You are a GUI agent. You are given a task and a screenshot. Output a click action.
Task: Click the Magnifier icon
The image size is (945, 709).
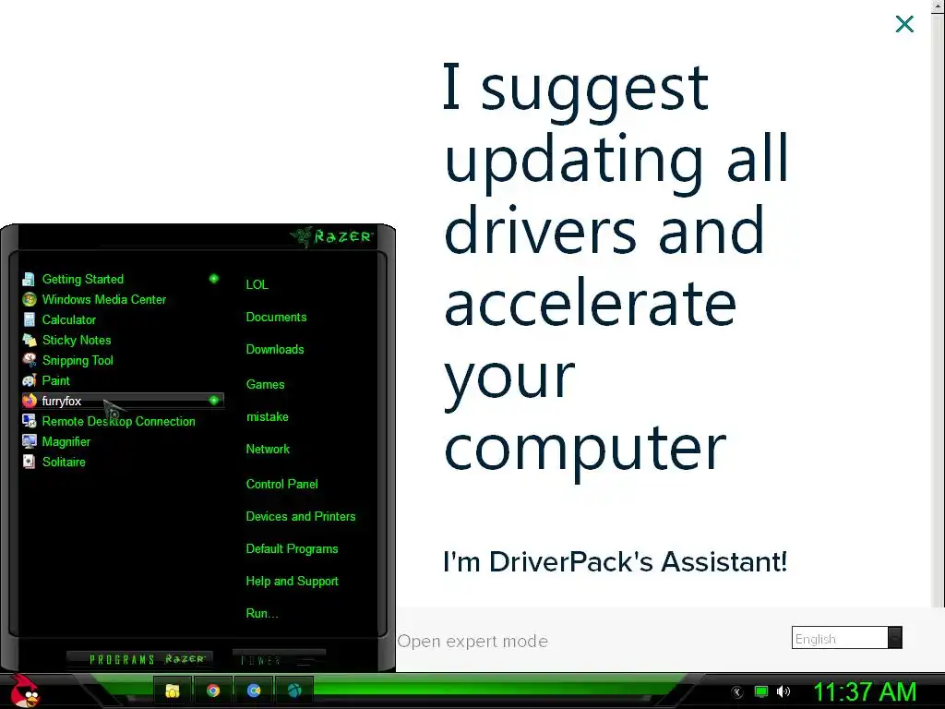[x=29, y=442]
